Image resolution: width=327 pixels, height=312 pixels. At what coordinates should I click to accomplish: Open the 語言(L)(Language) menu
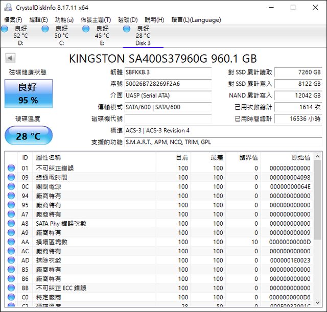[x=196, y=20]
